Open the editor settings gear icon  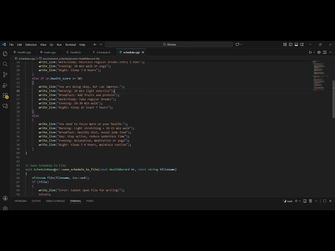click(319, 52)
